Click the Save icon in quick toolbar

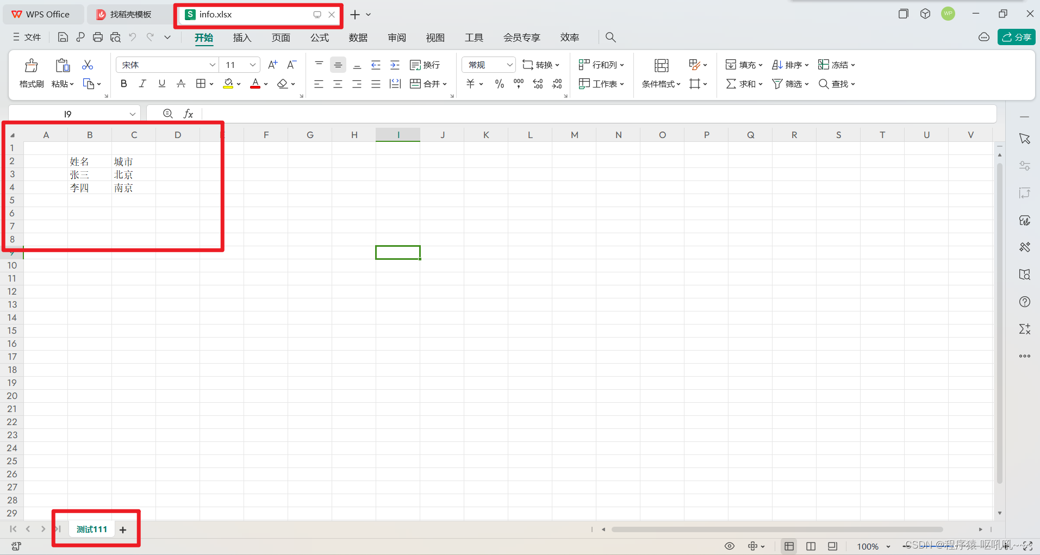(63, 37)
